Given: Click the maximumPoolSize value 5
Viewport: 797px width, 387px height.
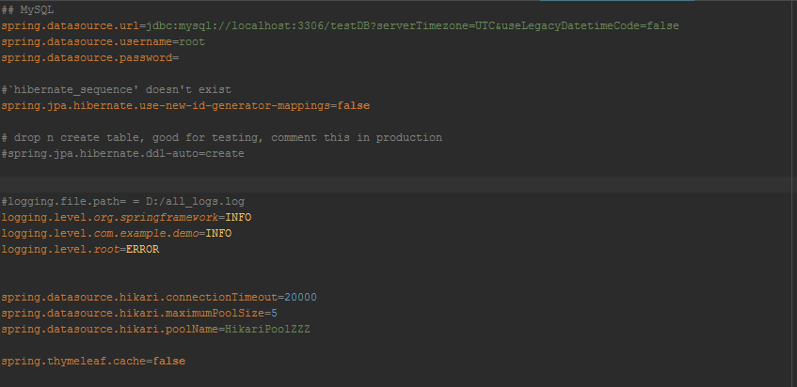Looking at the screenshot, I should click(x=274, y=313).
